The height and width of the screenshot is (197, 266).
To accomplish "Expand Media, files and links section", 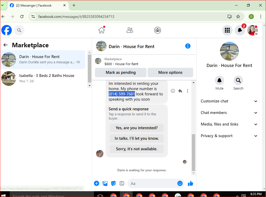I will pyautogui.click(x=229, y=124).
